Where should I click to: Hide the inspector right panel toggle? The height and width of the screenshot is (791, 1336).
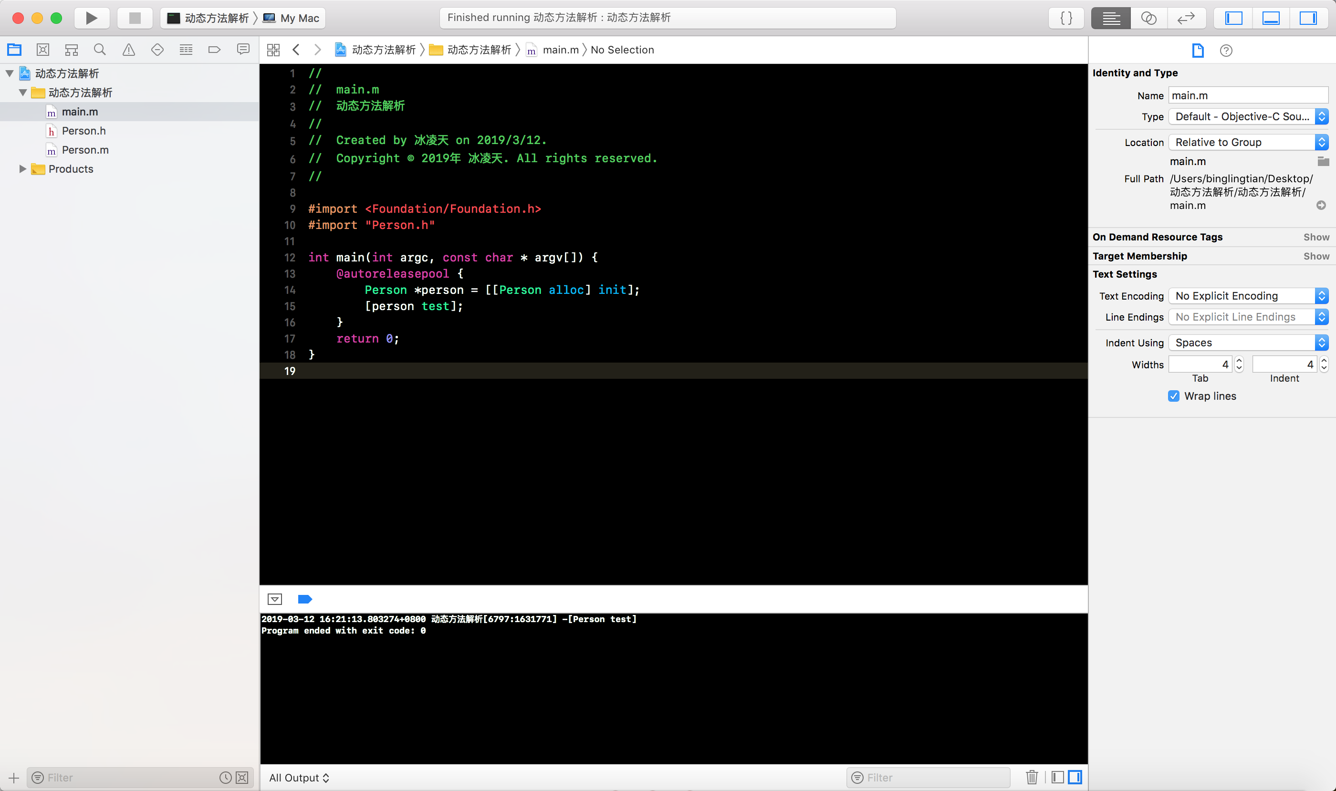pos(1308,18)
